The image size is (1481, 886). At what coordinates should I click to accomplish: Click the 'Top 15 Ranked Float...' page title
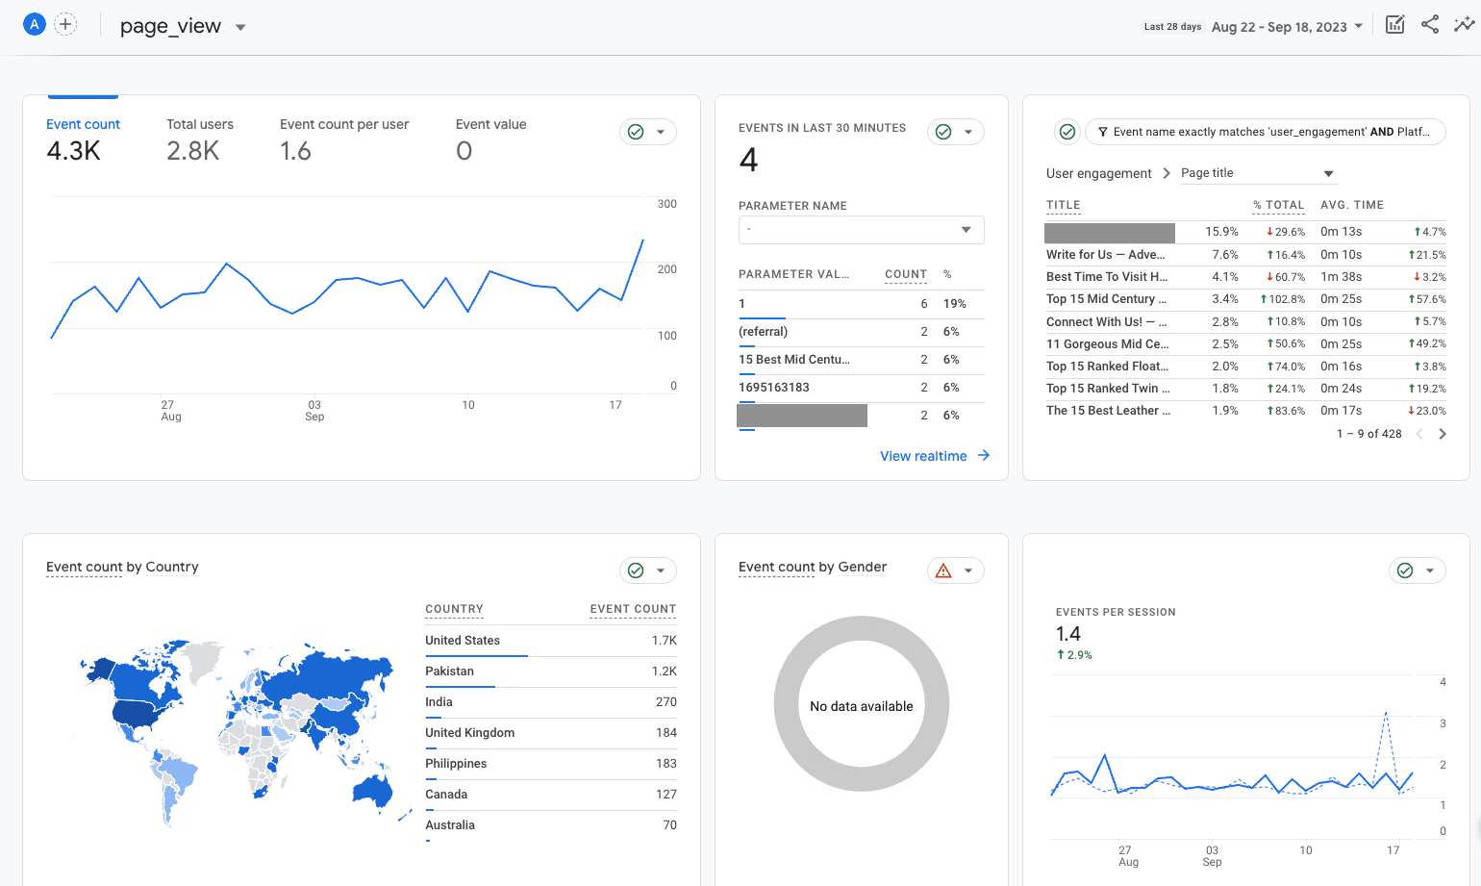pos(1108,367)
